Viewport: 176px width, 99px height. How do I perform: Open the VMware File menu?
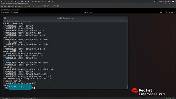pyautogui.click(x=2, y=7)
